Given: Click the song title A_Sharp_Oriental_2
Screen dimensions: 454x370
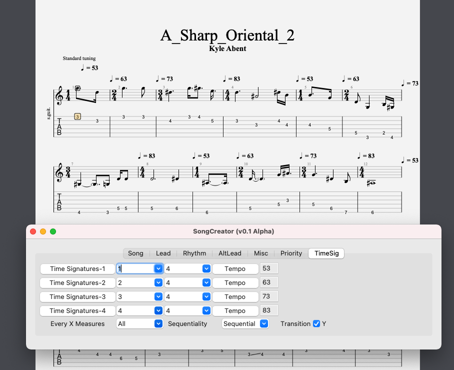Looking at the screenshot, I should click(x=227, y=35).
